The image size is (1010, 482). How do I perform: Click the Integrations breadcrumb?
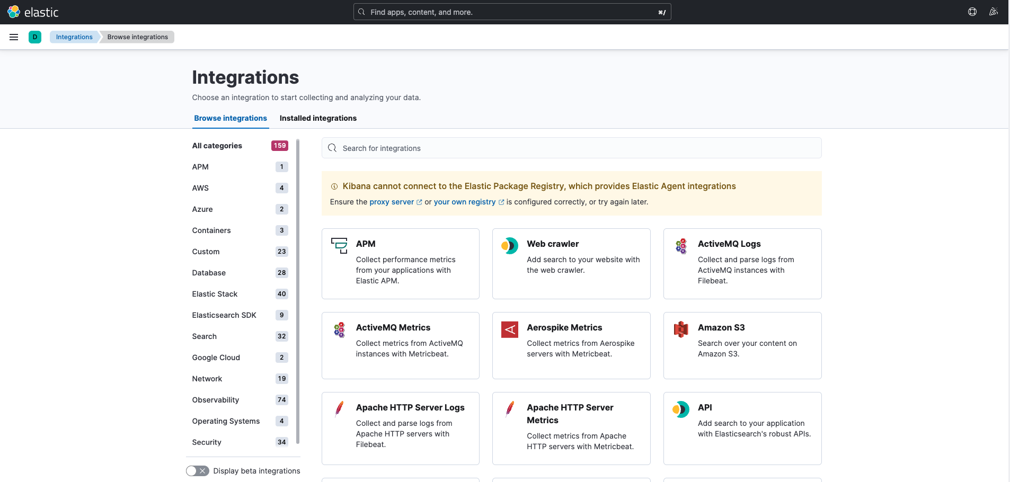point(74,37)
